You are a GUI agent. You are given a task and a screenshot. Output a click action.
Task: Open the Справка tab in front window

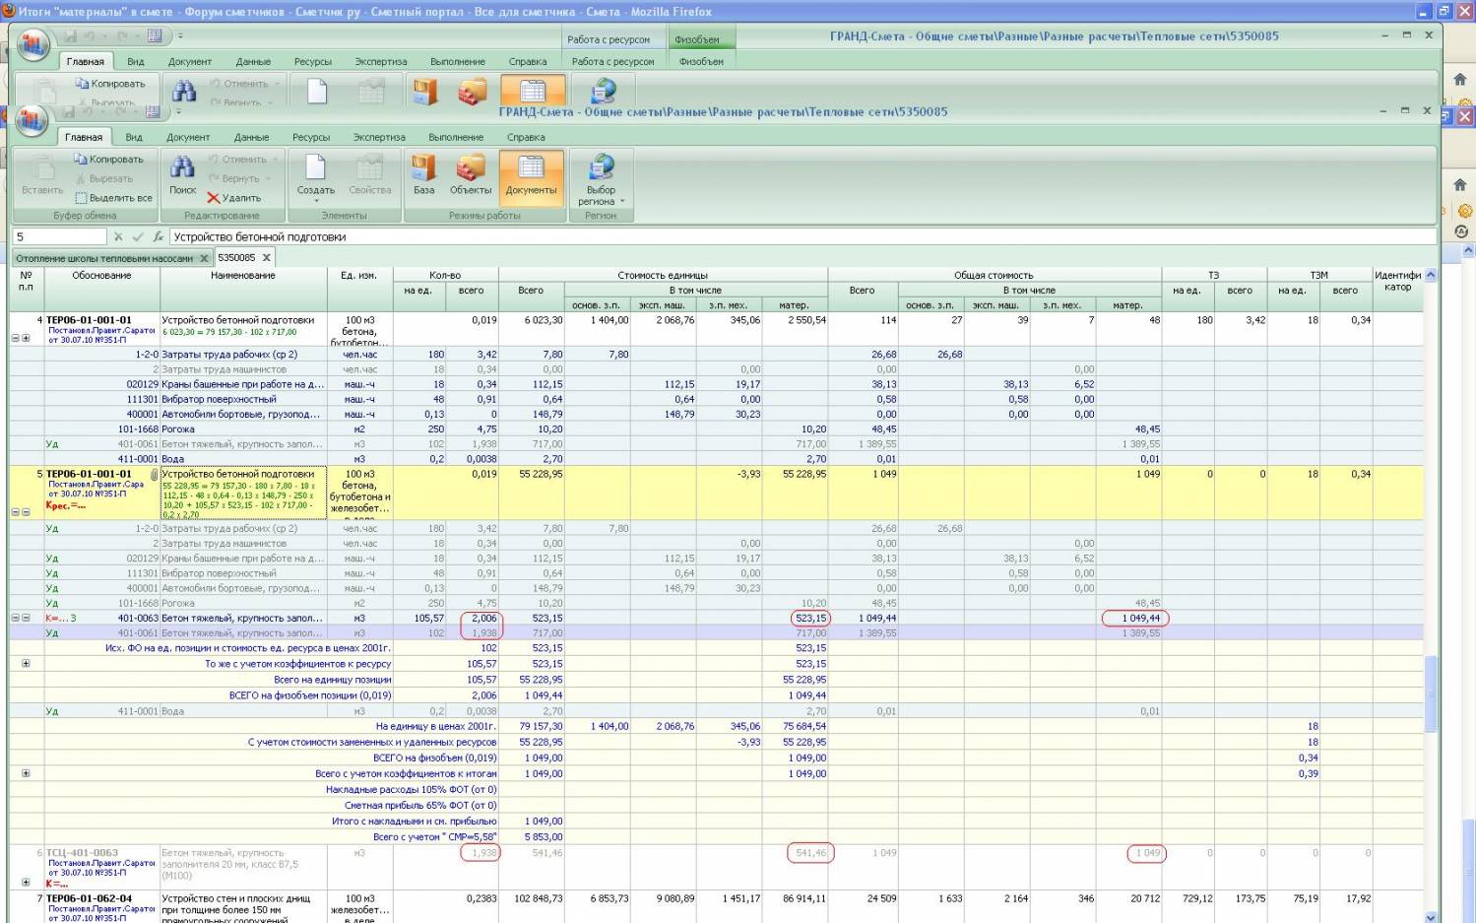(526, 137)
